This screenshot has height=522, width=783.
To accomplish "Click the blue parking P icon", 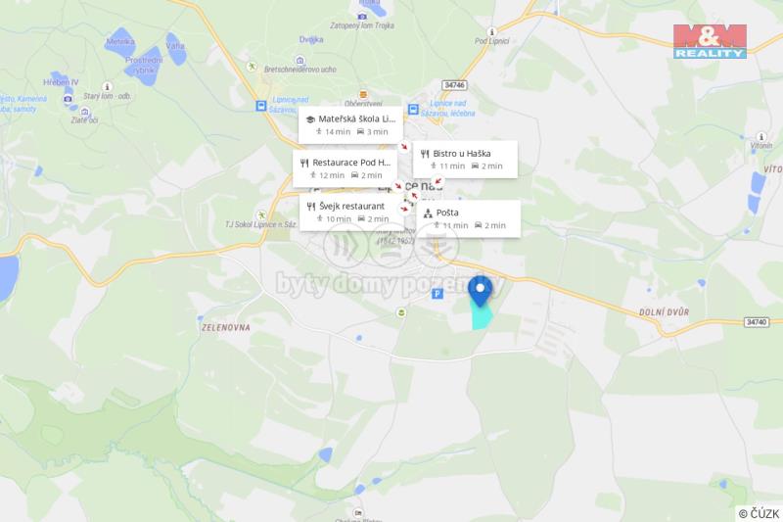I will [437, 294].
